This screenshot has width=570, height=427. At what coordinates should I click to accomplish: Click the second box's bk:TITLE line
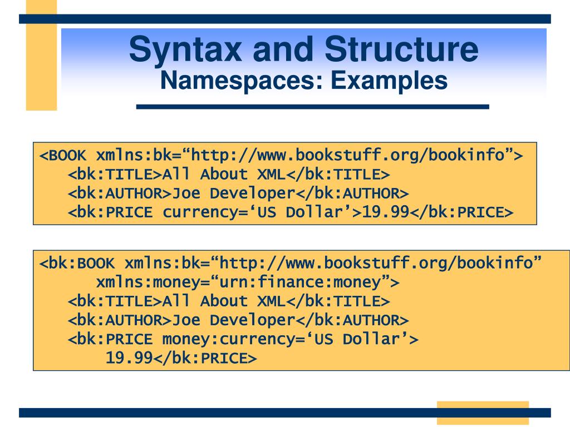pos(229,301)
